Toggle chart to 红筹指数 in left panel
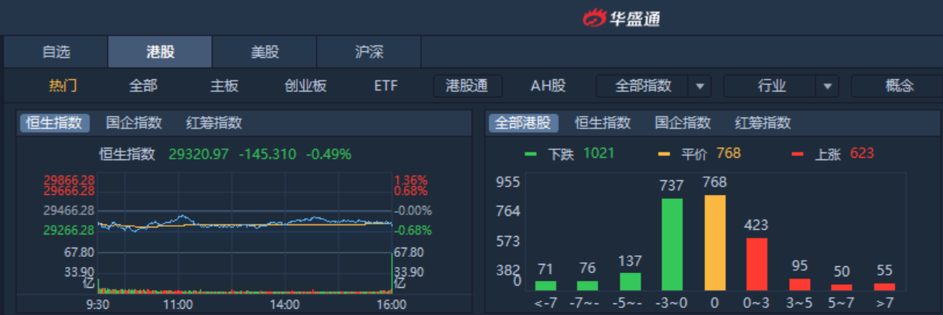The image size is (943, 315). click(x=214, y=122)
